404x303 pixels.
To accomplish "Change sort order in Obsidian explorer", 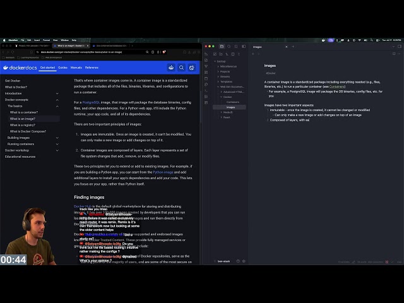I will pos(227,54).
